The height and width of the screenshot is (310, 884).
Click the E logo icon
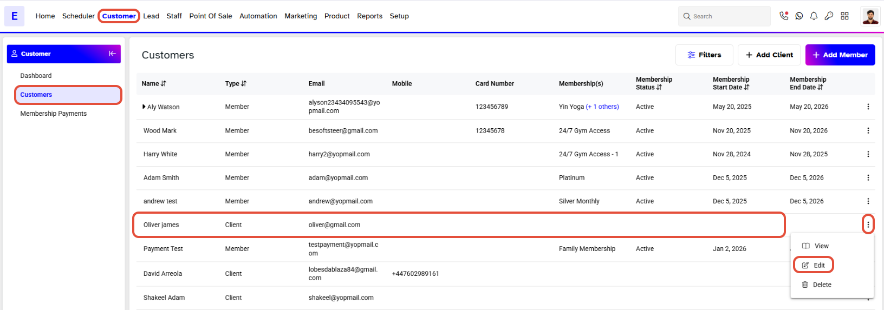click(14, 16)
